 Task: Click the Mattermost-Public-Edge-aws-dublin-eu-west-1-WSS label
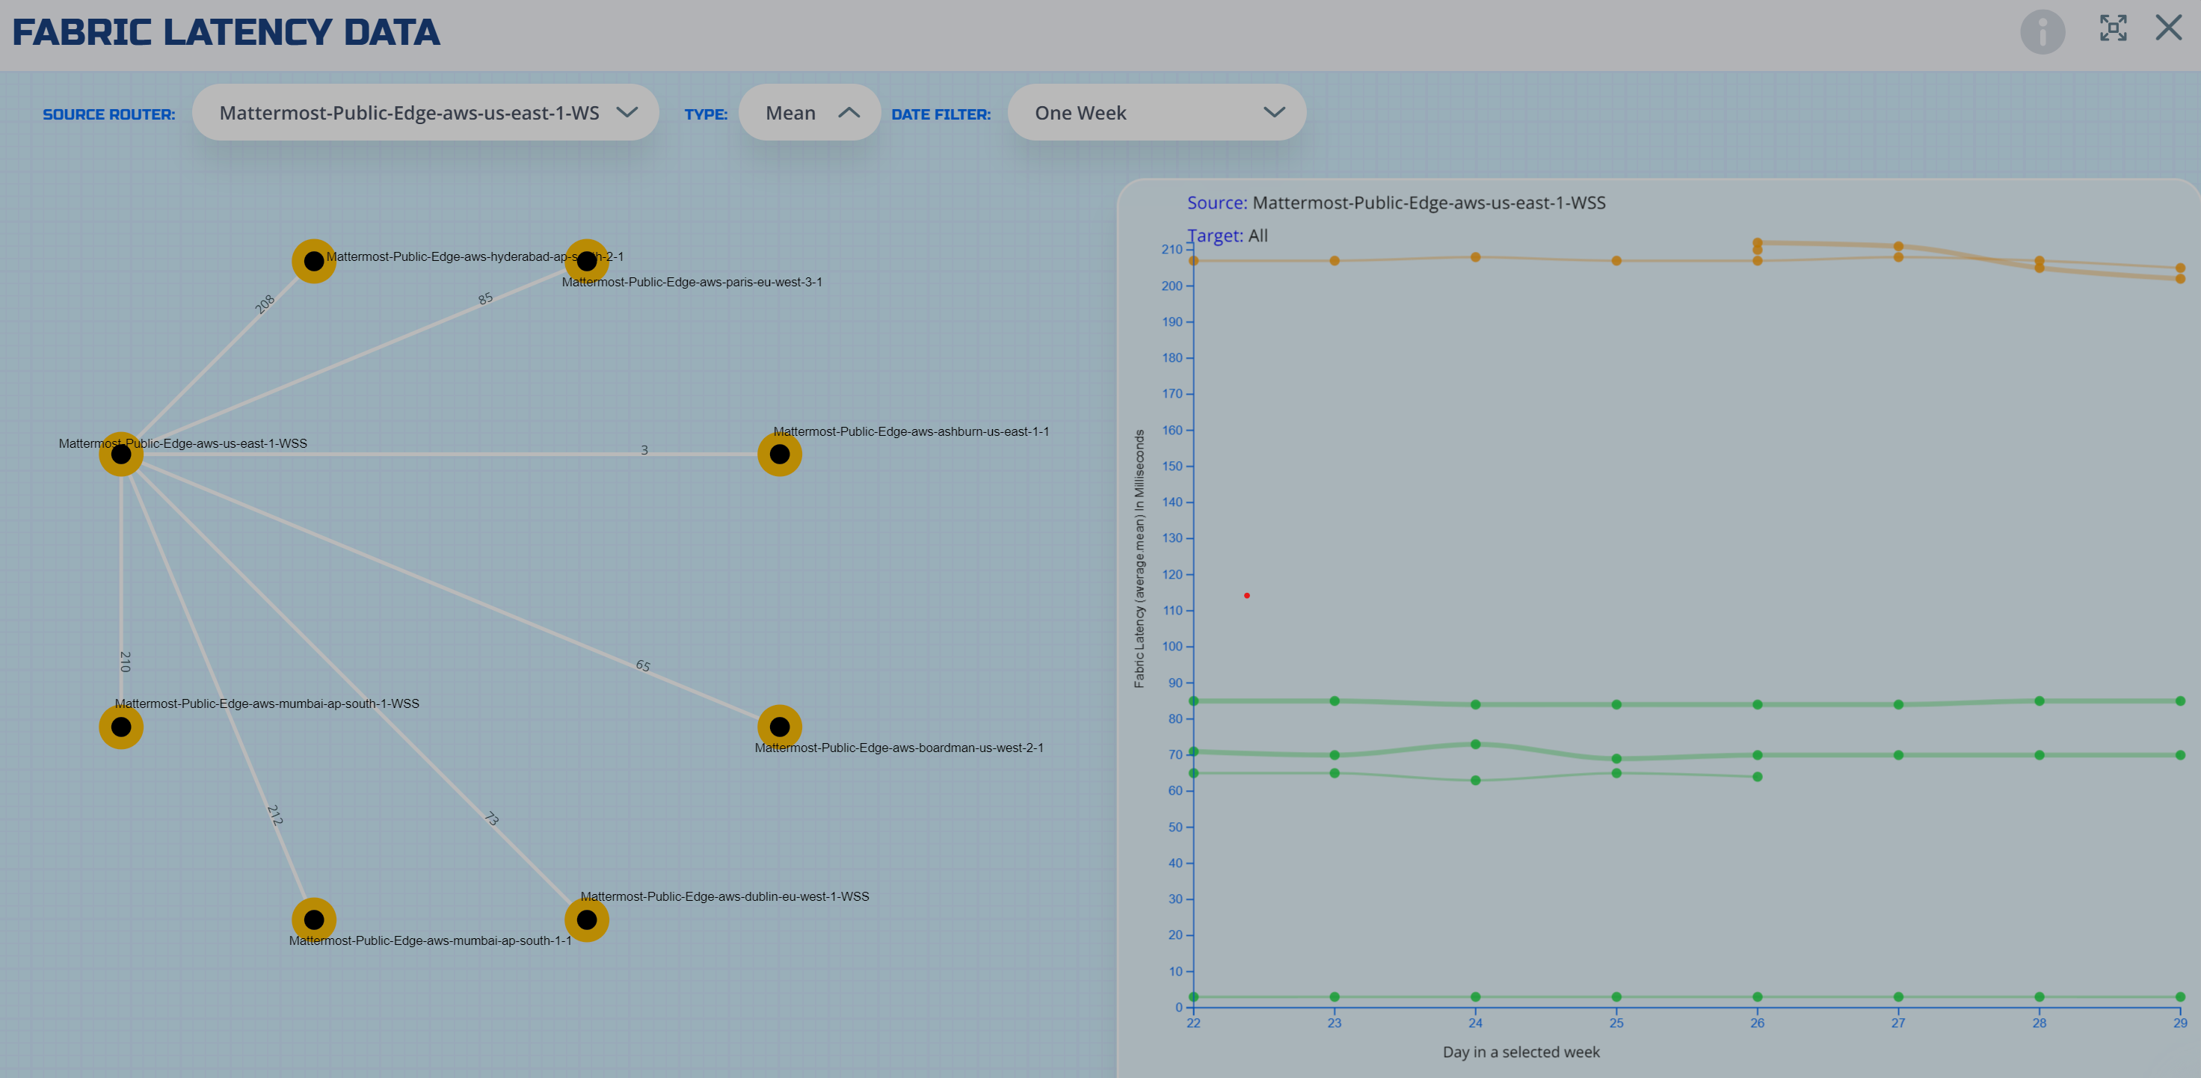pos(724,896)
